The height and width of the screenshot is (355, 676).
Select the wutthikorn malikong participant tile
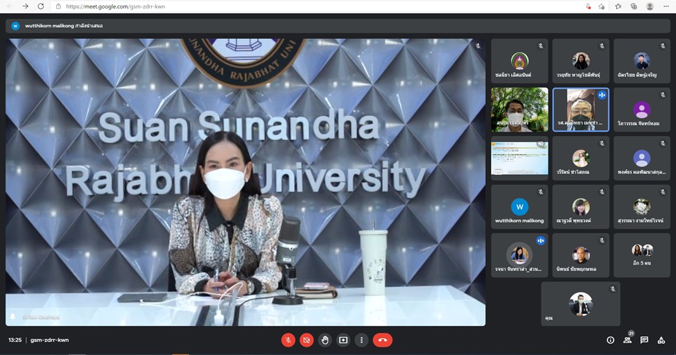(519, 207)
